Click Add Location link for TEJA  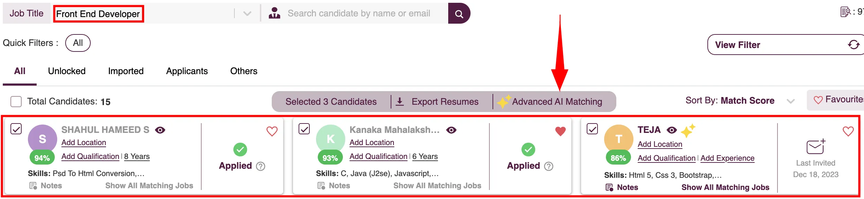(x=660, y=144)
